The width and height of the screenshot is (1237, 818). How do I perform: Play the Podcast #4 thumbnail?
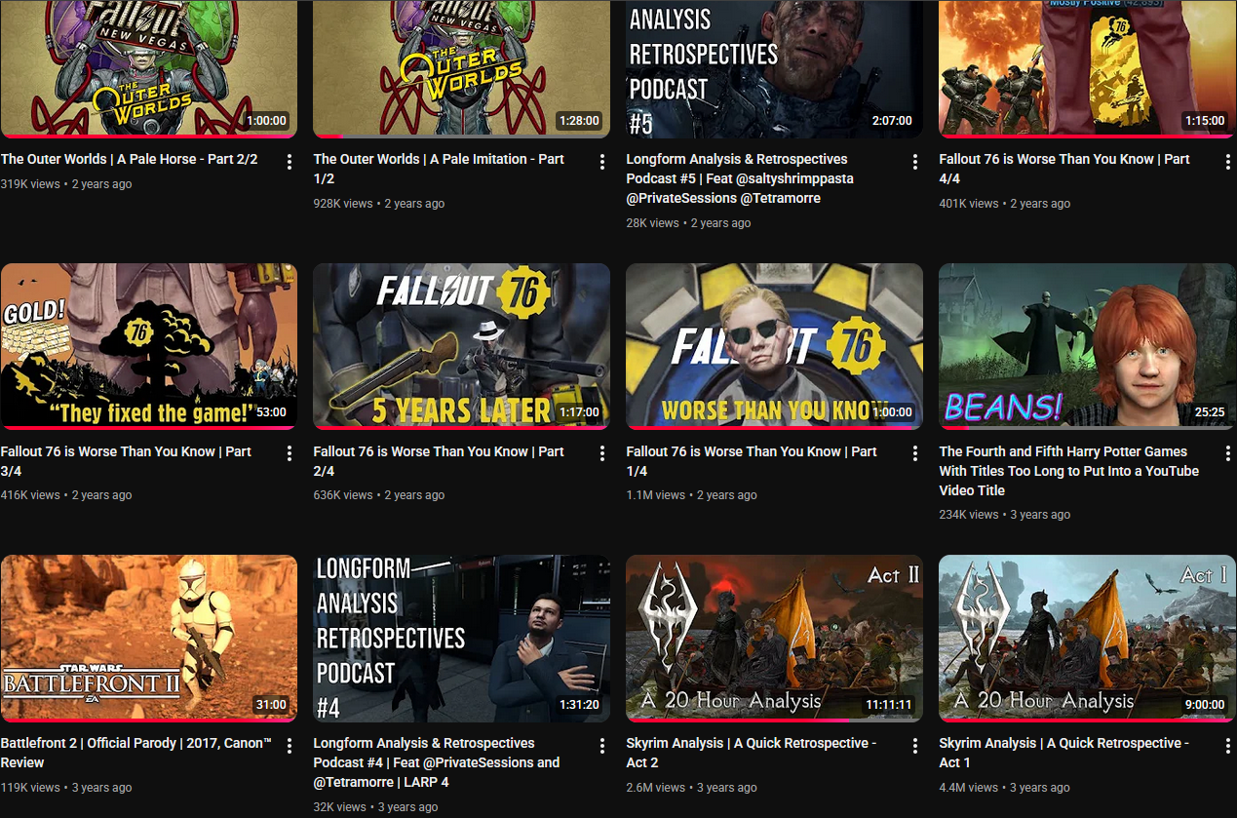click(461, 639)
